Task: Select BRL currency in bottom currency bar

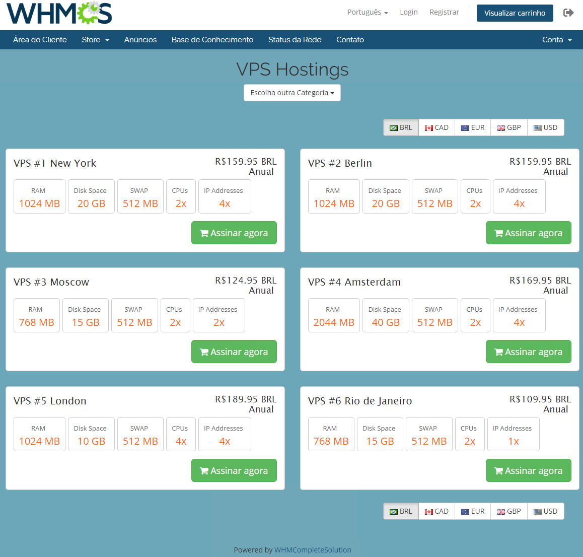Action: pos(401,511)
